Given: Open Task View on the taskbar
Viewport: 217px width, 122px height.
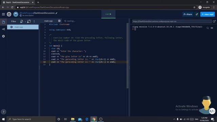Looking at the screenshot, I should (x=65, y=119).
